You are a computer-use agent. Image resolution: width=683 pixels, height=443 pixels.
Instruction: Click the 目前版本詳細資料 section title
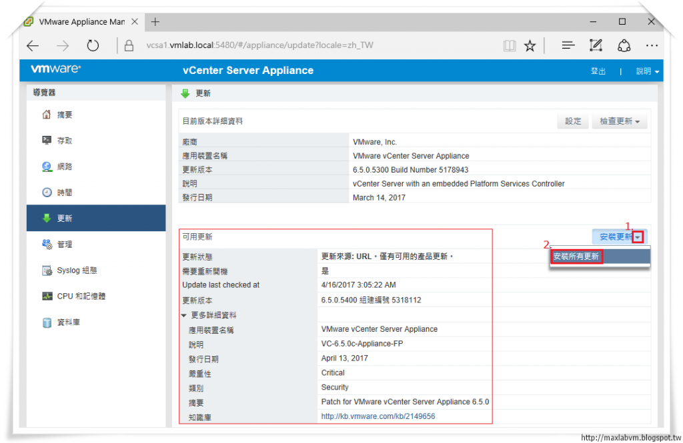(213, 121)
